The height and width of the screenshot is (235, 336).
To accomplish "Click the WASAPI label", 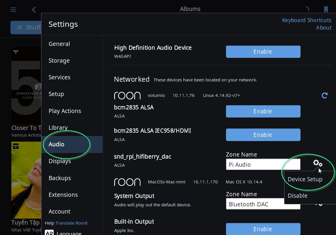I will coord(122,56).
